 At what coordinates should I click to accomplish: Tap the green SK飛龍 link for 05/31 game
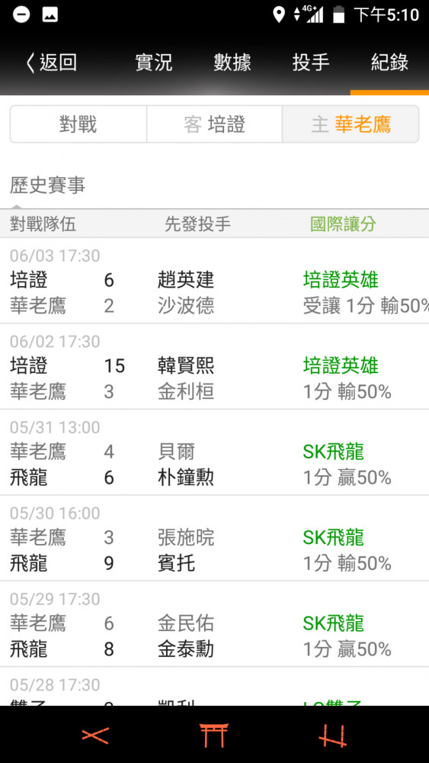point(333,452)
